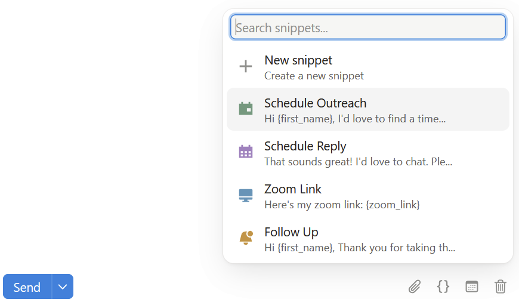Select the New snippet menu entry

[367, 67]
